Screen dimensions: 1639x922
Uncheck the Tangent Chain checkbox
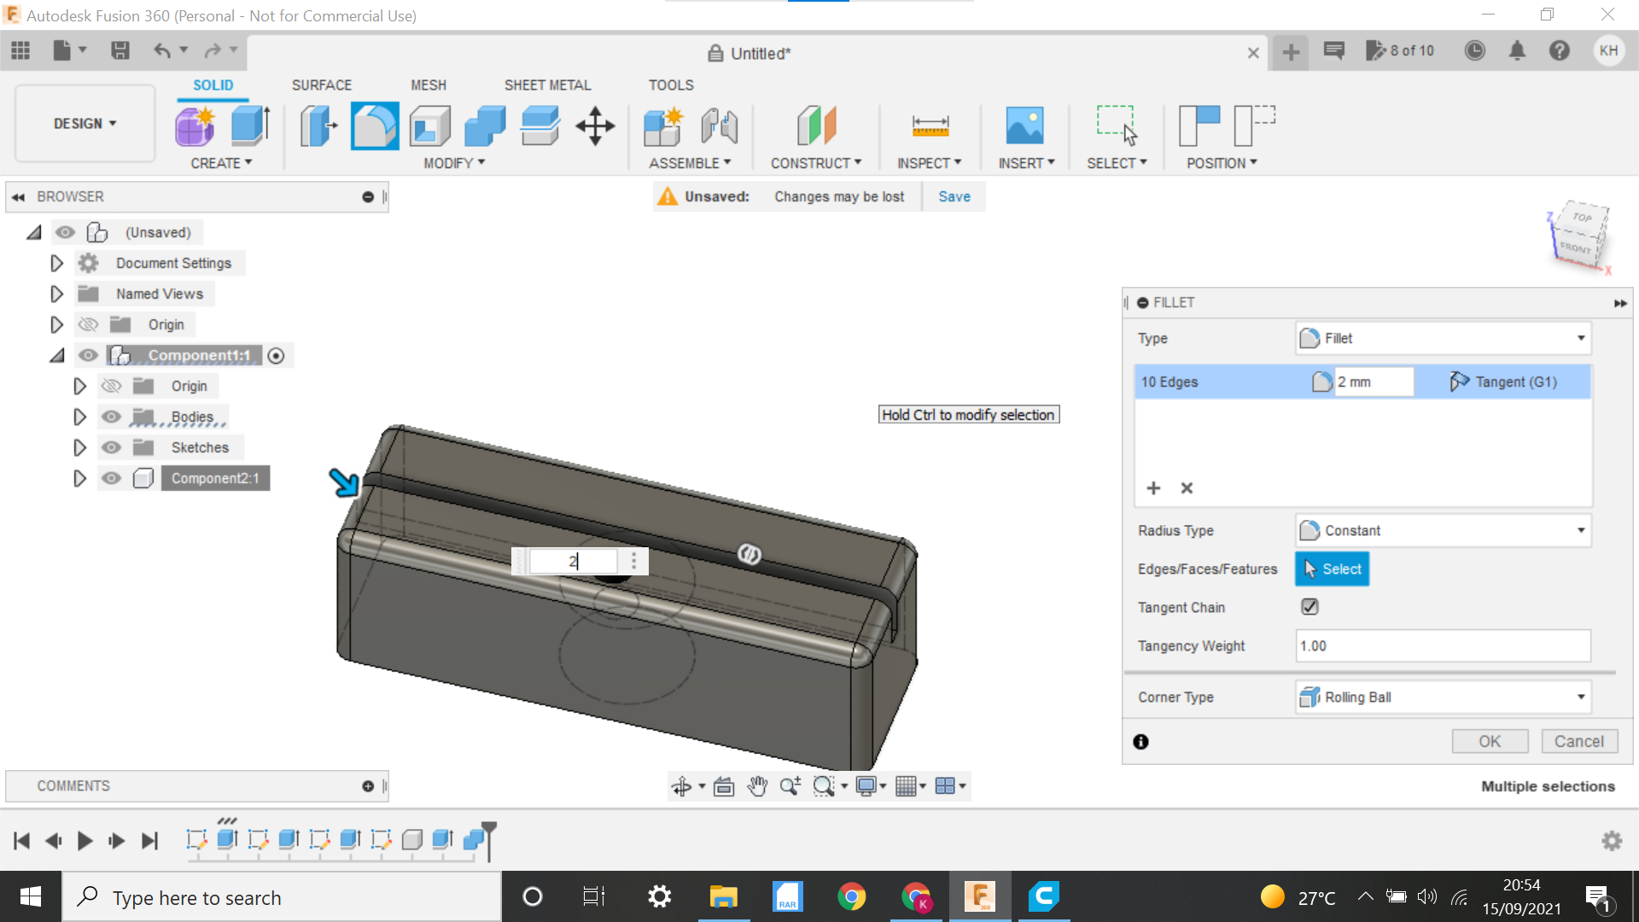coord(1310,606)
